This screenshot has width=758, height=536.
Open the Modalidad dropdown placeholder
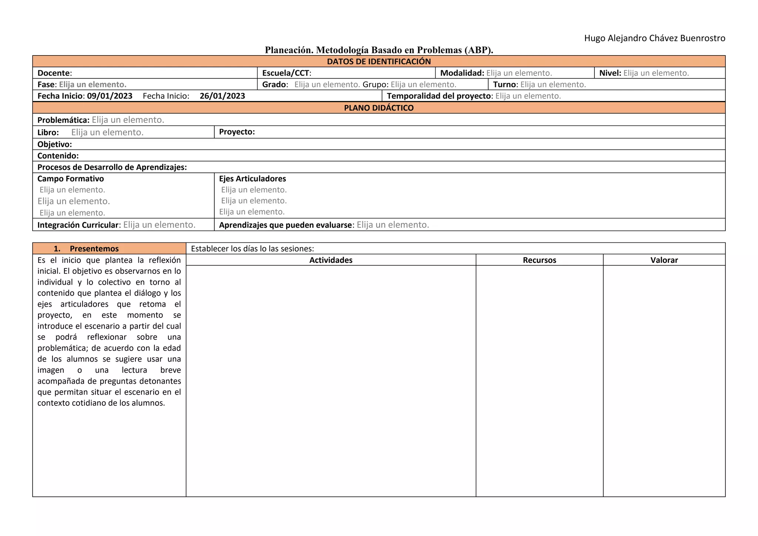click(519, 73)
